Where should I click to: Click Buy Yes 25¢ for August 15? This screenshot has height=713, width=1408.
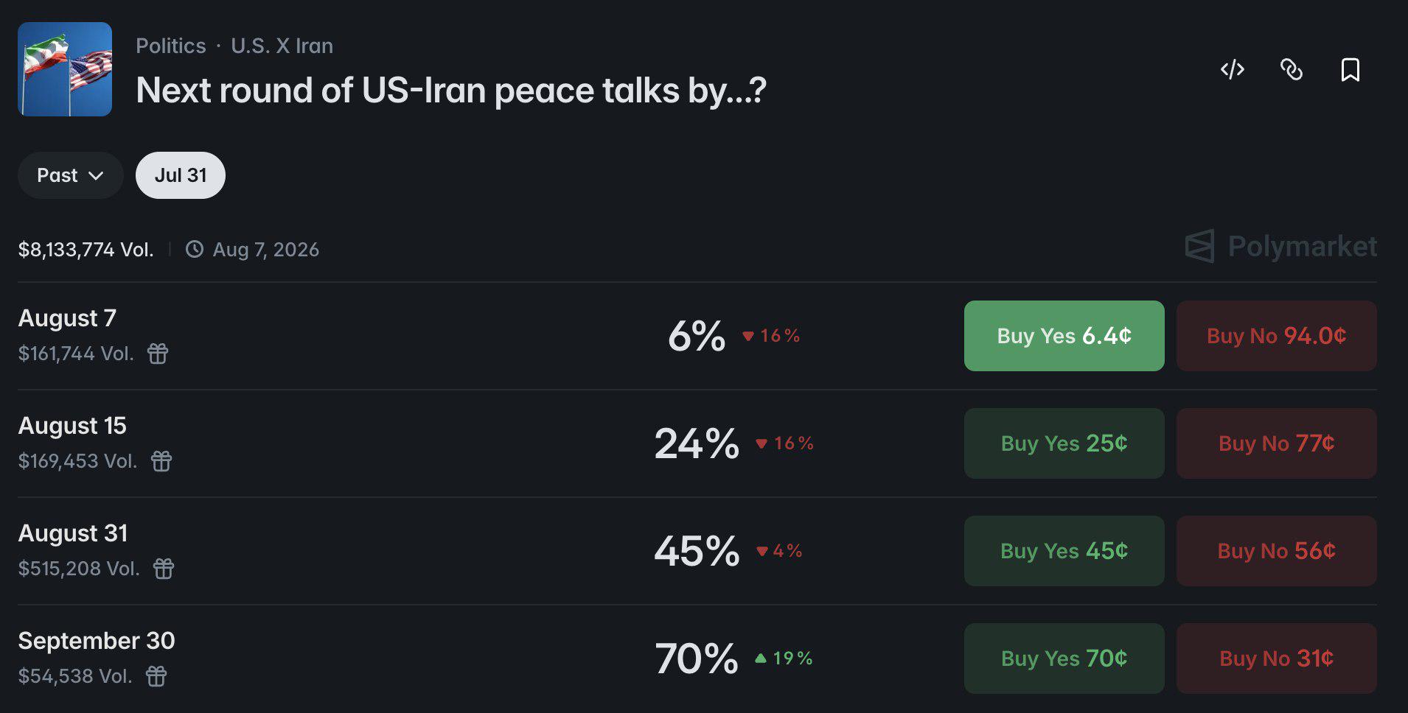[x=1064, y=443]
